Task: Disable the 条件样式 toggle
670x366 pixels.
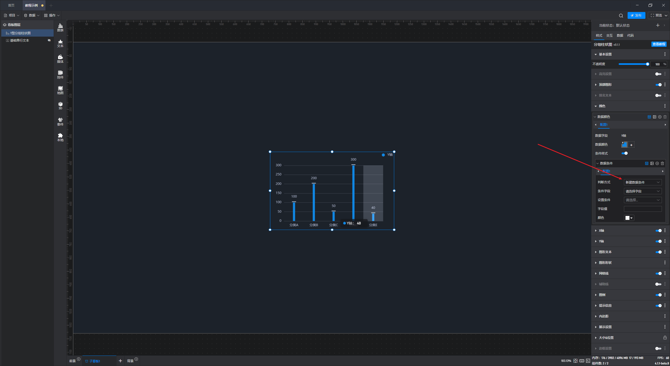Action: (624, 153)
